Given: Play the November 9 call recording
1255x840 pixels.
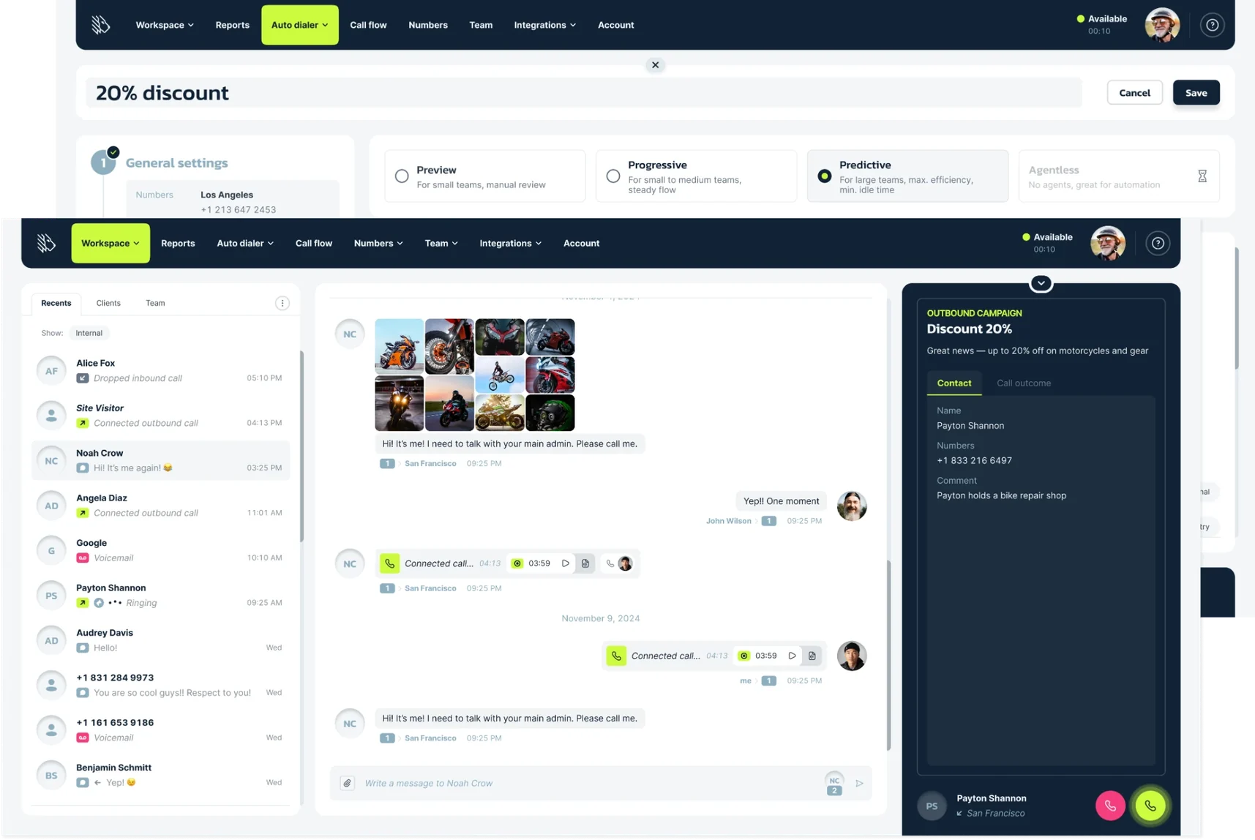Looking at the screenshot, I should [x=792, y=656].
